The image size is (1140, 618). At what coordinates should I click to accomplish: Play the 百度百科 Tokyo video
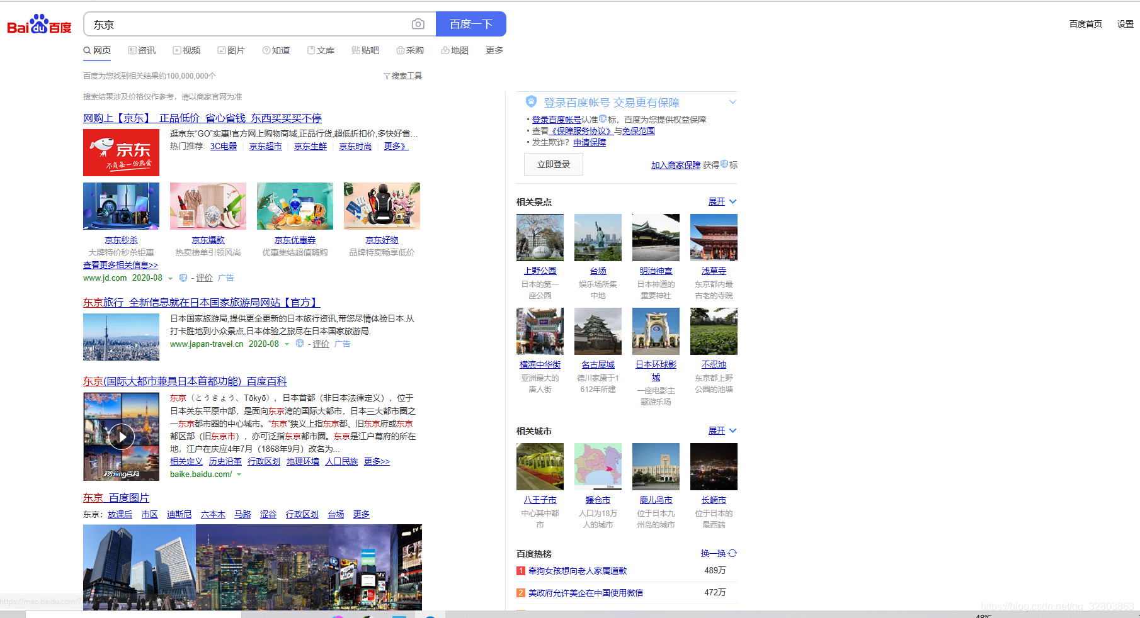tap(121, 437)
